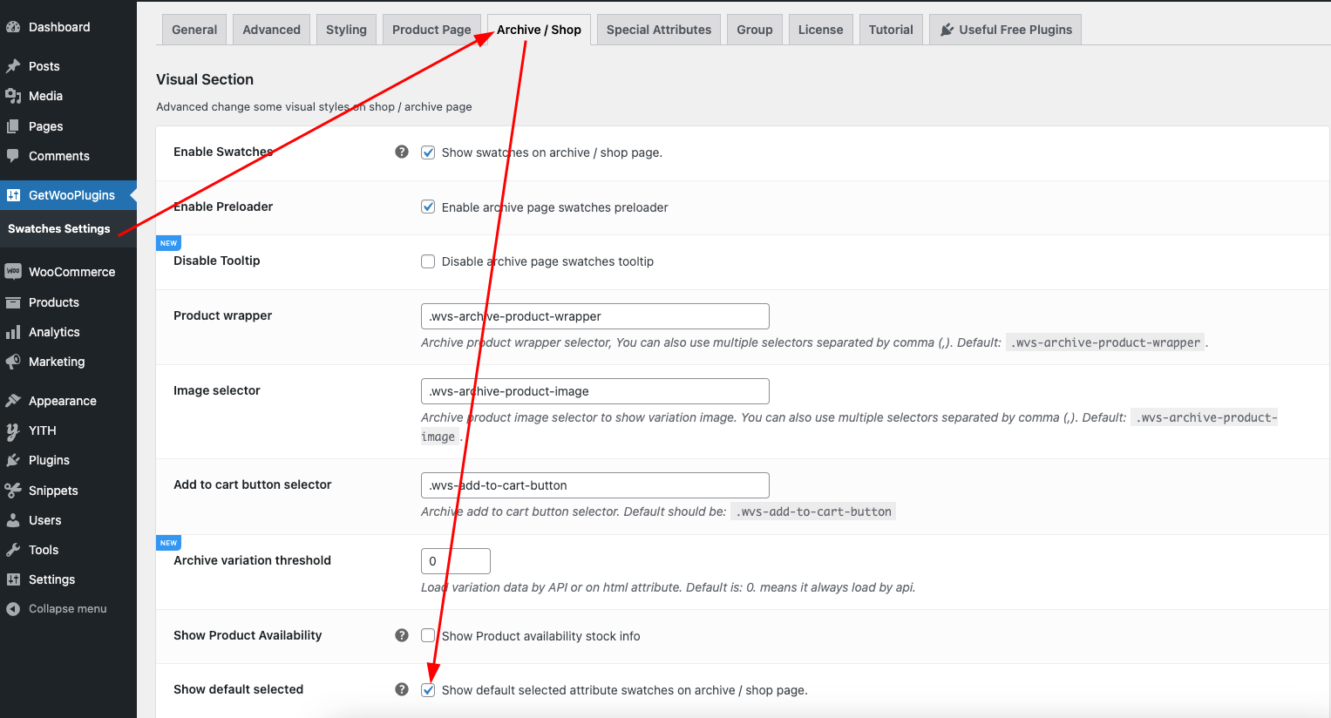Image resolution: width=1331 pixels, height=718 pixels.
Task: Click the Pages document icon
Action: tap(13, 126)
